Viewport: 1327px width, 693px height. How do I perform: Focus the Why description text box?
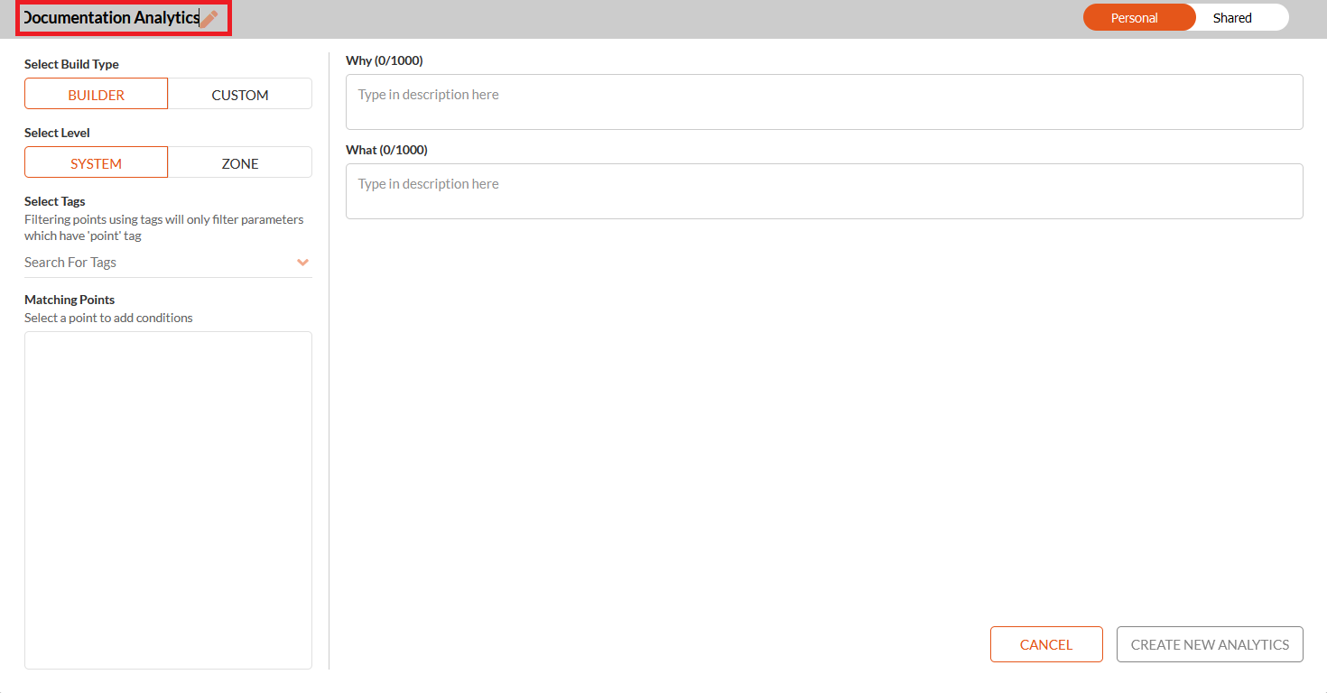click(x=824, y=102)
